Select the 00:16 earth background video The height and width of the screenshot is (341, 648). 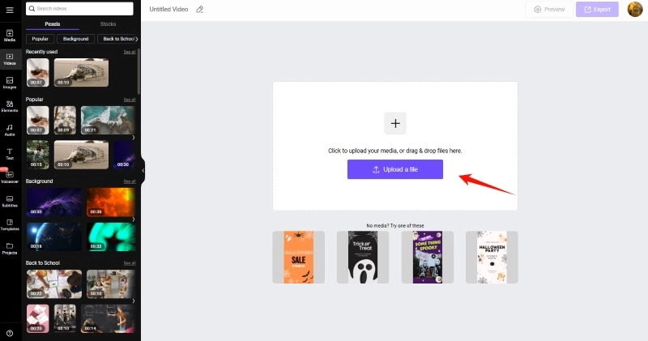coord(54,237)
